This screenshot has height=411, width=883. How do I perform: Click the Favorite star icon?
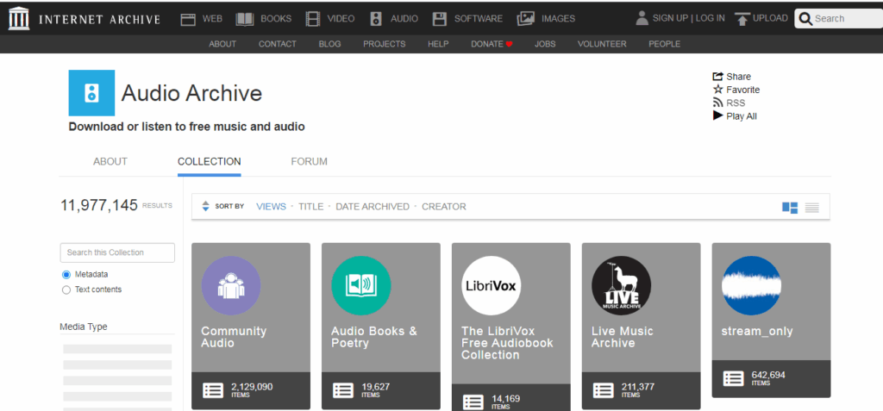tap(718, 90)
